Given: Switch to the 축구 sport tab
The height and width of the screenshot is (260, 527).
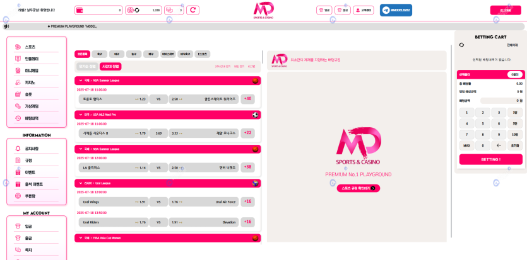Looking at the screenshot, I should tap(100, 54).
